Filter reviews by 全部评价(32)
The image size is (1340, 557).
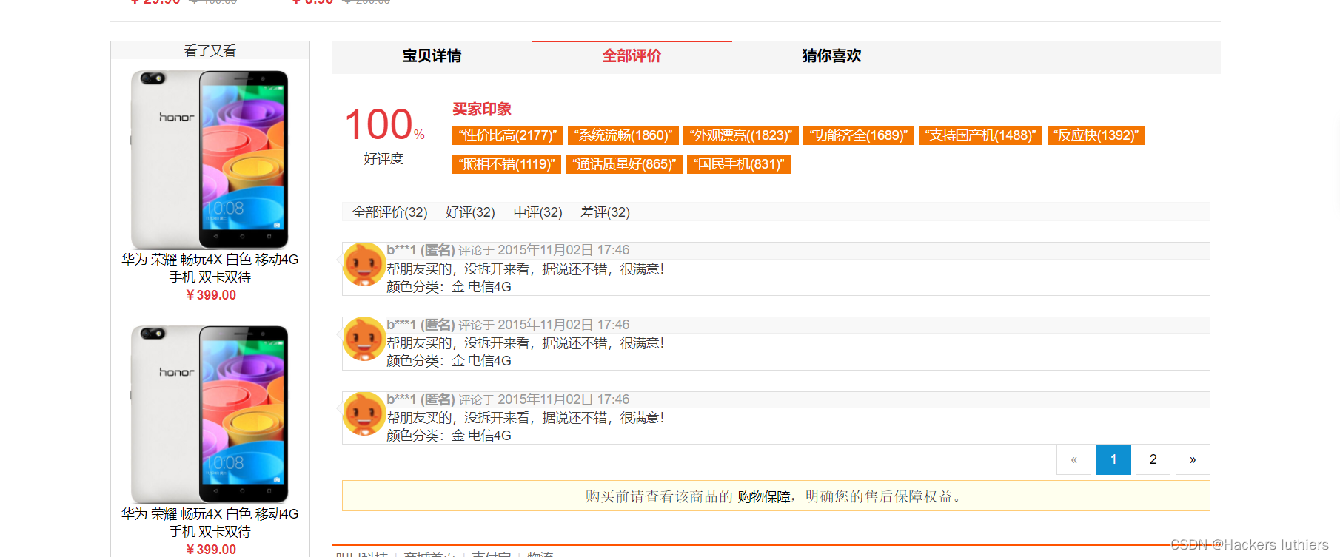click(390, 212)
